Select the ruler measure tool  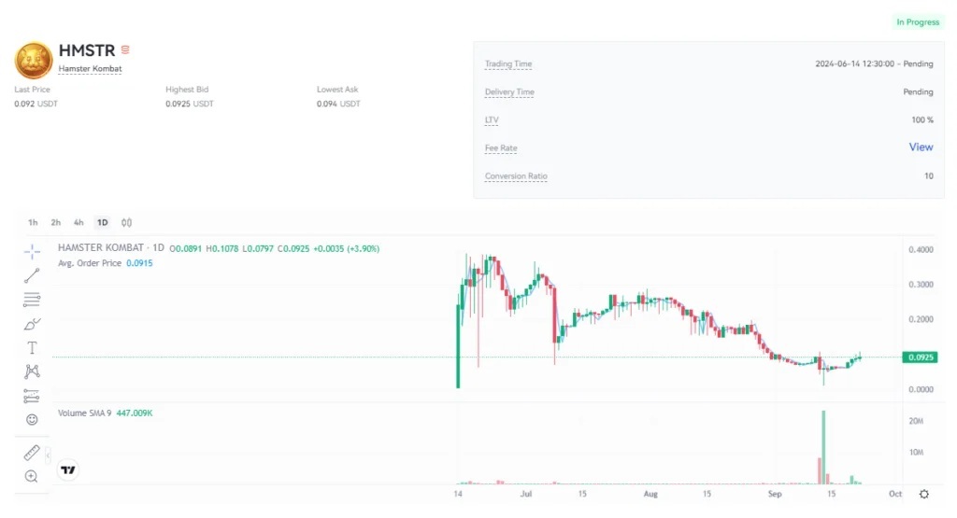tap(32, 453)
